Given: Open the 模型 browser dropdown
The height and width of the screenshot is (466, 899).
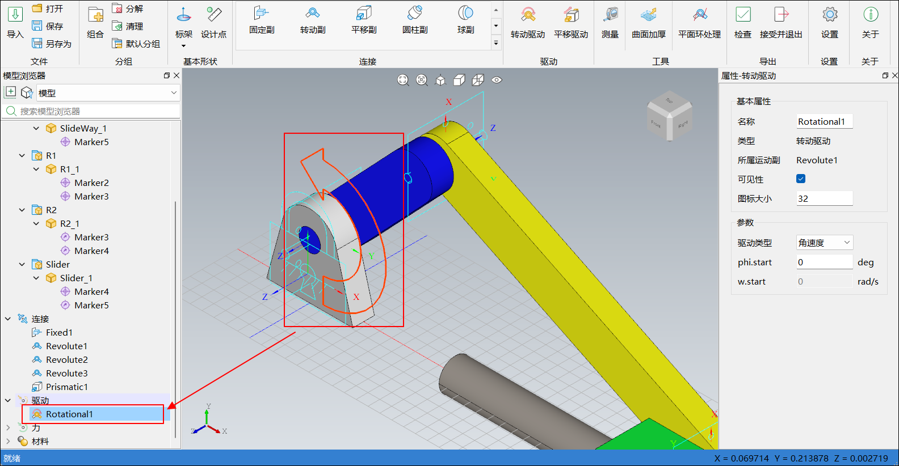Looking at the screenshot, I should [x=108, y=93].
